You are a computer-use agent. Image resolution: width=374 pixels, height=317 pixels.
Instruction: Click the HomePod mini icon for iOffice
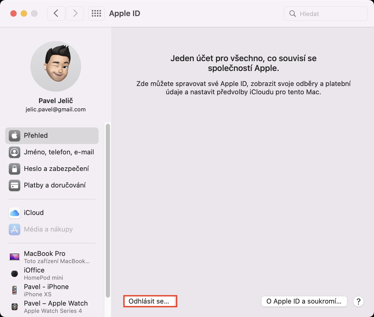tap(15, 273)
